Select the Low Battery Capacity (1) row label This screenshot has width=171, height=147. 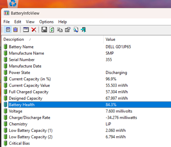coord(31,130)
